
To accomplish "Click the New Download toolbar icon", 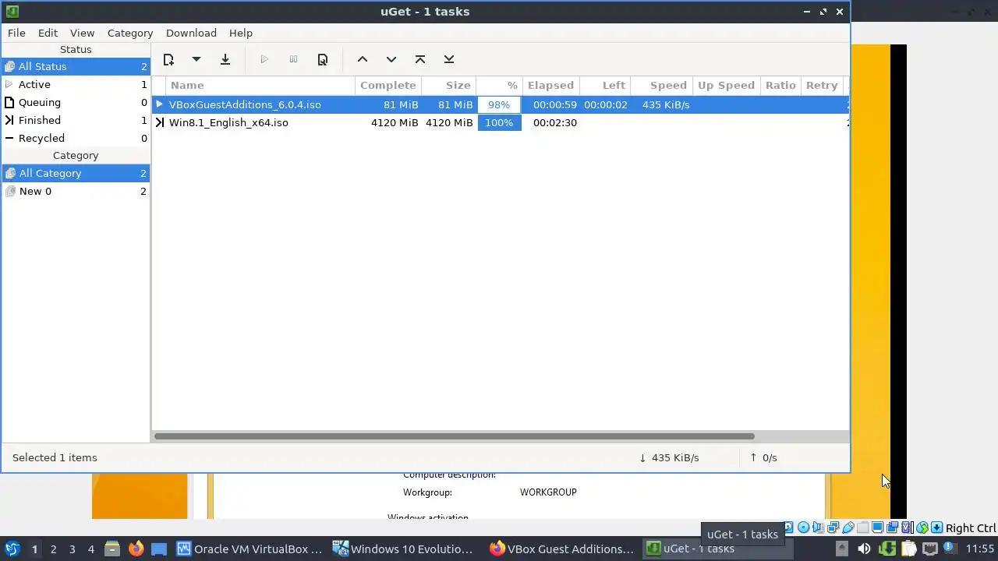I will [x=168, y=59].
